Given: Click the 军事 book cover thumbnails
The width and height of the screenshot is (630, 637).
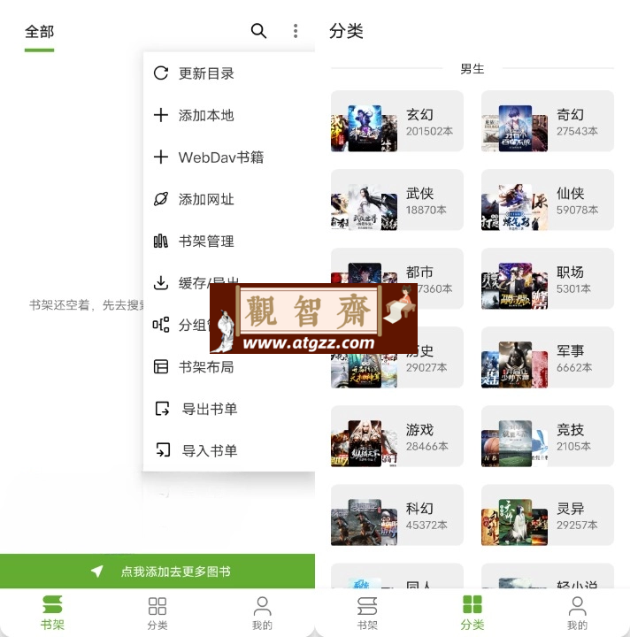Looking at the screenshot, I should coord(515,365).
